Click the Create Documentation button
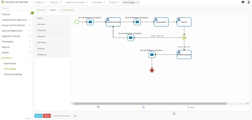This screenshot has width=252, height=120. pos(62,116)
